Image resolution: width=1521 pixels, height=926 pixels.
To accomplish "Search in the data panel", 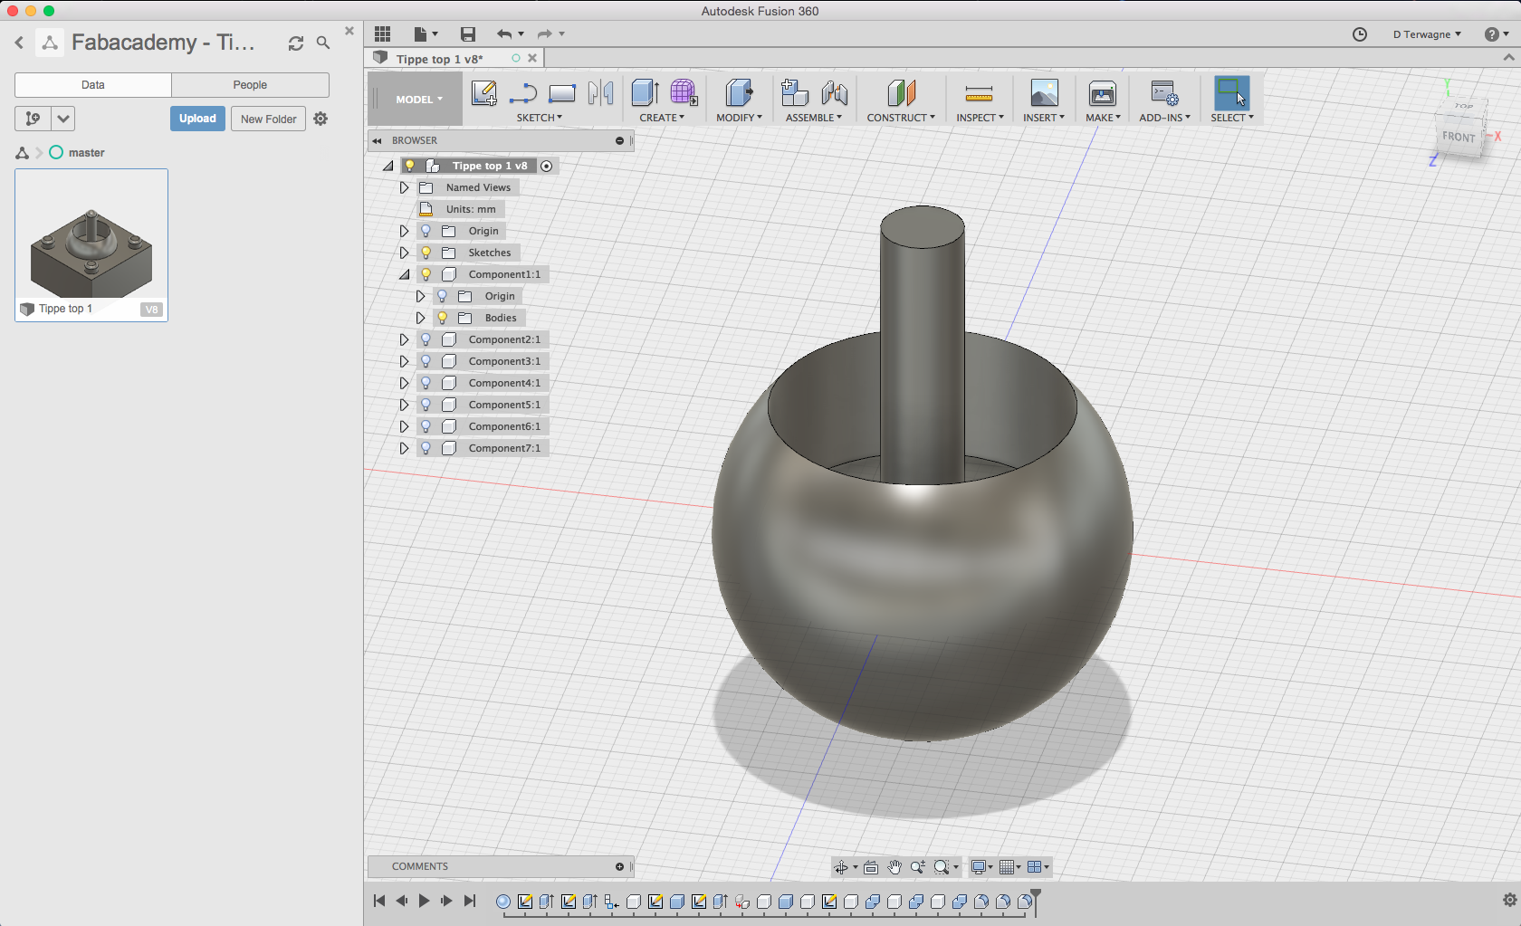I will coord(323,43).
